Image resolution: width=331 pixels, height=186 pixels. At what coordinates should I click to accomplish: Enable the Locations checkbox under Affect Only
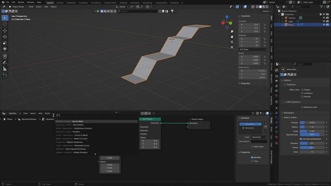click(302, 93)
